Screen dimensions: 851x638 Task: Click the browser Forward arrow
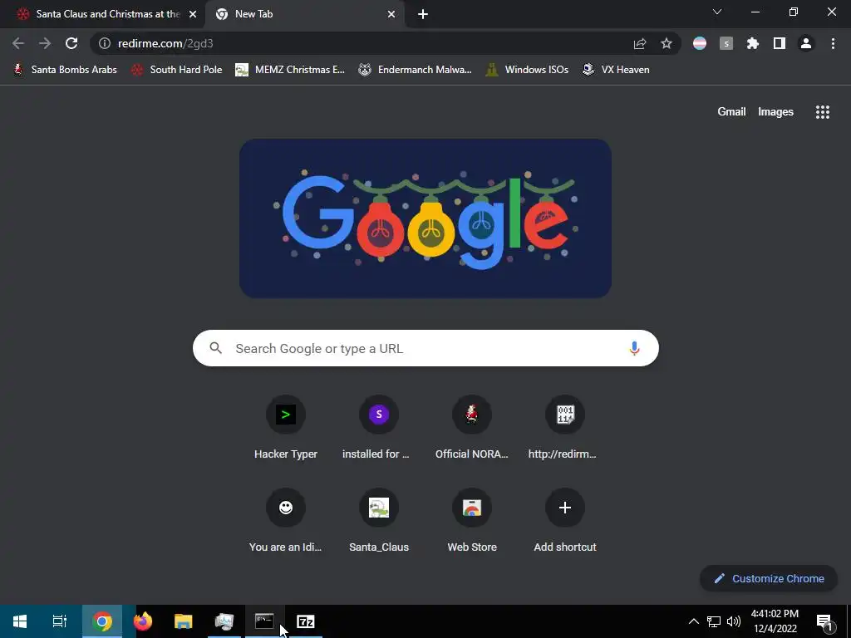coord(45,43)
